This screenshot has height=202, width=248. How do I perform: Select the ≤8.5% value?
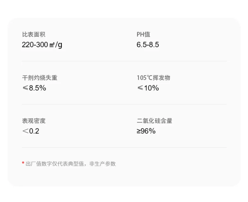(34, 88)
